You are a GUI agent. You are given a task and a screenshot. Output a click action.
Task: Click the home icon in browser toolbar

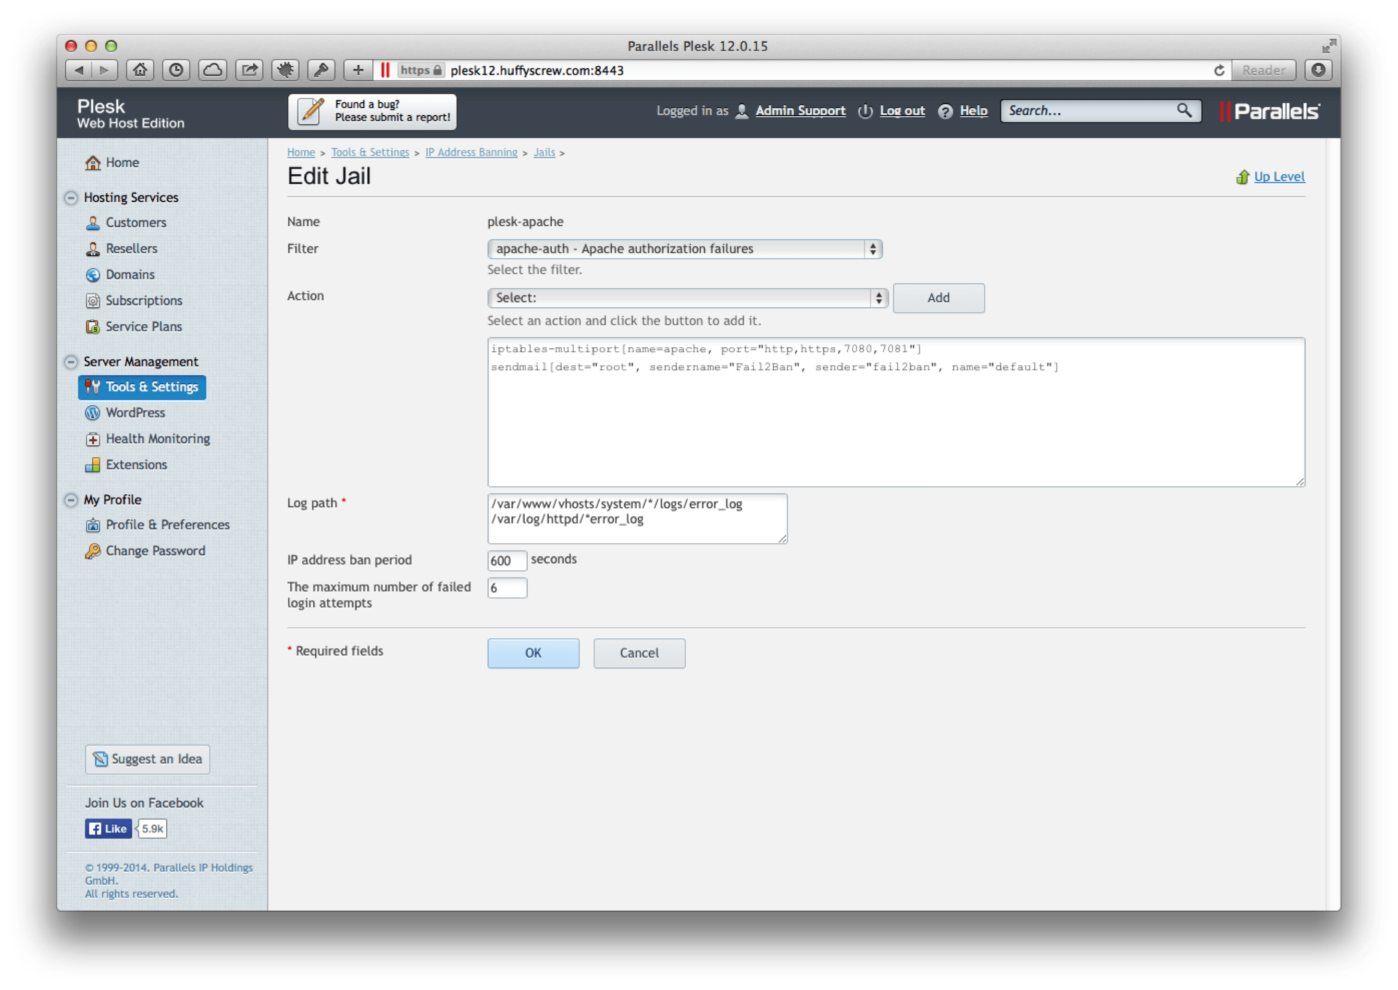pyautogui.click(x=140, y=70)
